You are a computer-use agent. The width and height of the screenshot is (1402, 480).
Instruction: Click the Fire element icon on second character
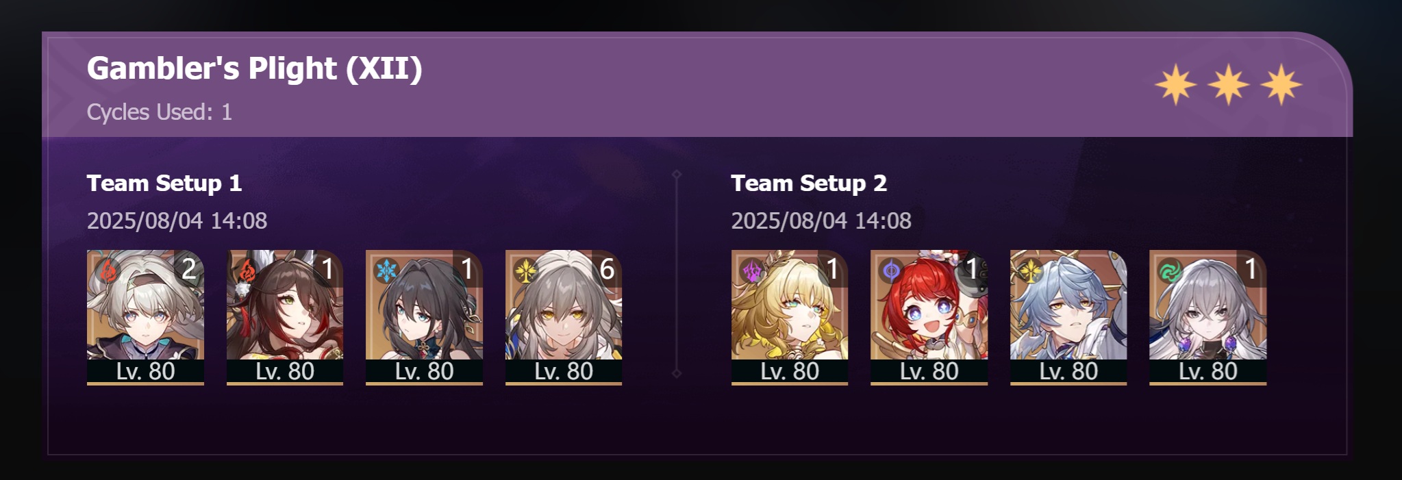click(246, 271)
